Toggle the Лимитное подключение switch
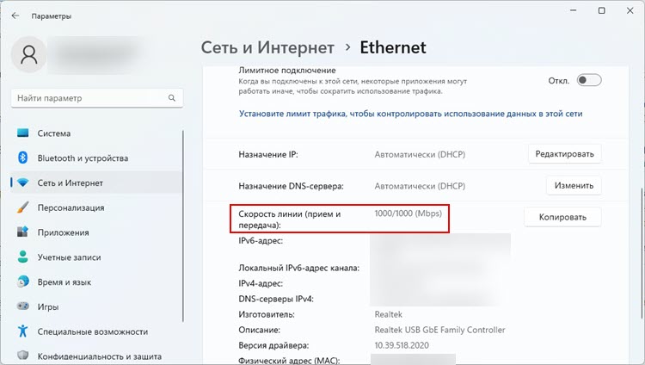645x365 pixels. [x=588, y=80]
